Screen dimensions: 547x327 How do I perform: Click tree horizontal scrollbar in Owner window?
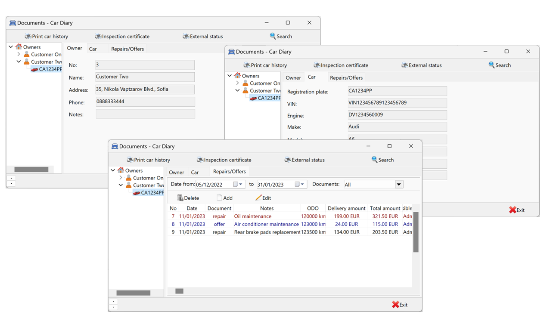[x=31, y=170]
